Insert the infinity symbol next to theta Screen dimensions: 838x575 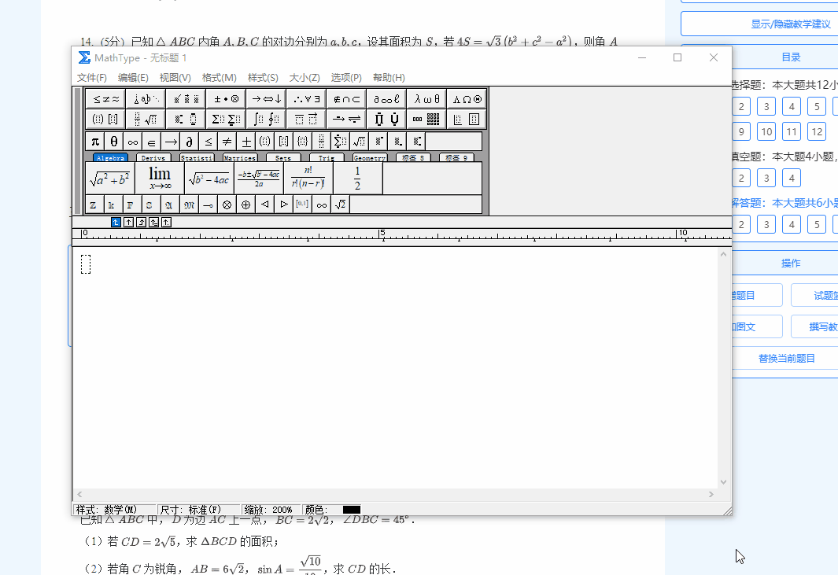[x=132, y=142]
